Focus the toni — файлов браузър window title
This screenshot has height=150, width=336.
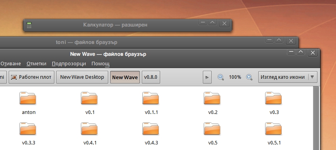click(86, 42)
